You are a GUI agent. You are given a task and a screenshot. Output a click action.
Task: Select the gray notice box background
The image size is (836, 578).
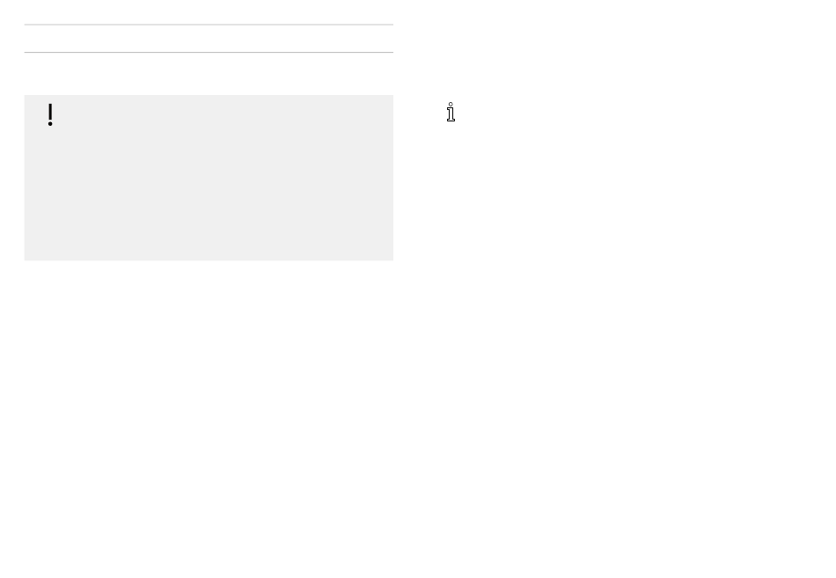pos(209,178)
